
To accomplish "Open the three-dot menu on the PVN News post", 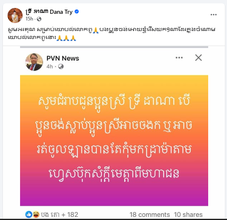I will click(x=179, y=58).
